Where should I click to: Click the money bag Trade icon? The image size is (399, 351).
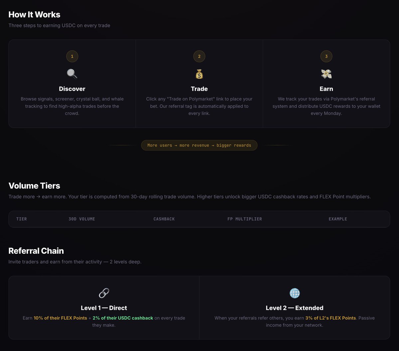[x=199, y=74]
